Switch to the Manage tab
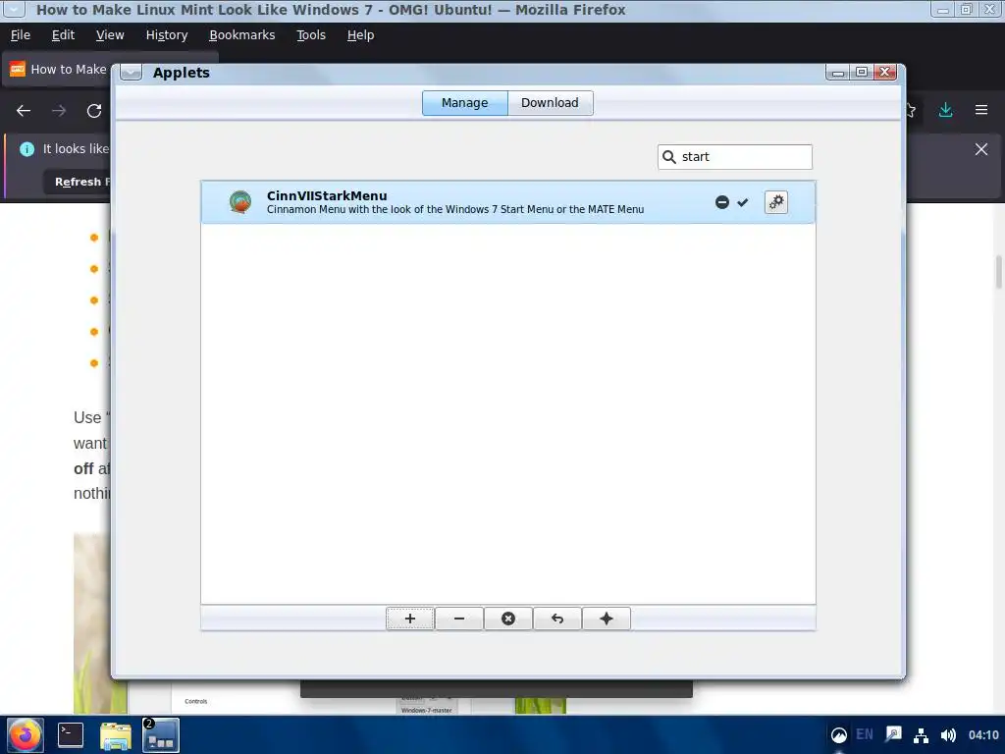Screen dimensions: 1005x754 464,103
